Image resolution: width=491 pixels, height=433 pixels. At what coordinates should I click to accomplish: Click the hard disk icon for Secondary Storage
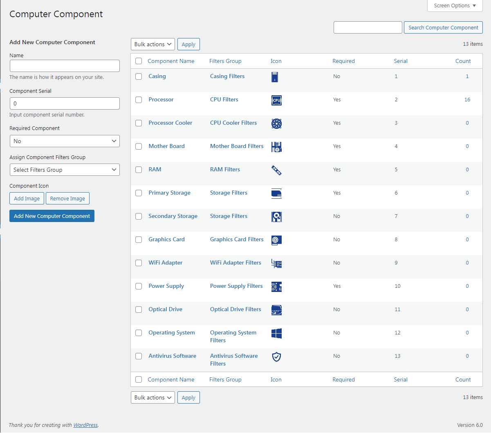(276, 217)
